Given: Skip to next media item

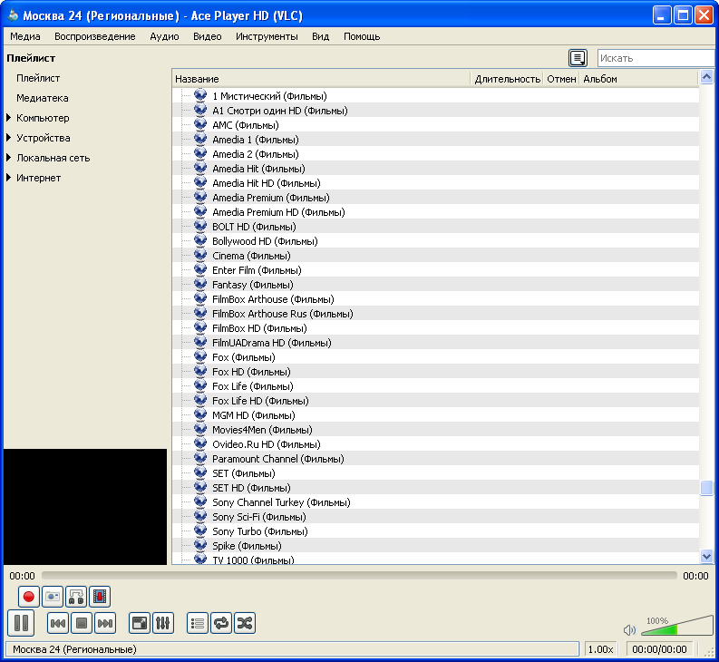Looking at the screenshot, I should 105,623.
